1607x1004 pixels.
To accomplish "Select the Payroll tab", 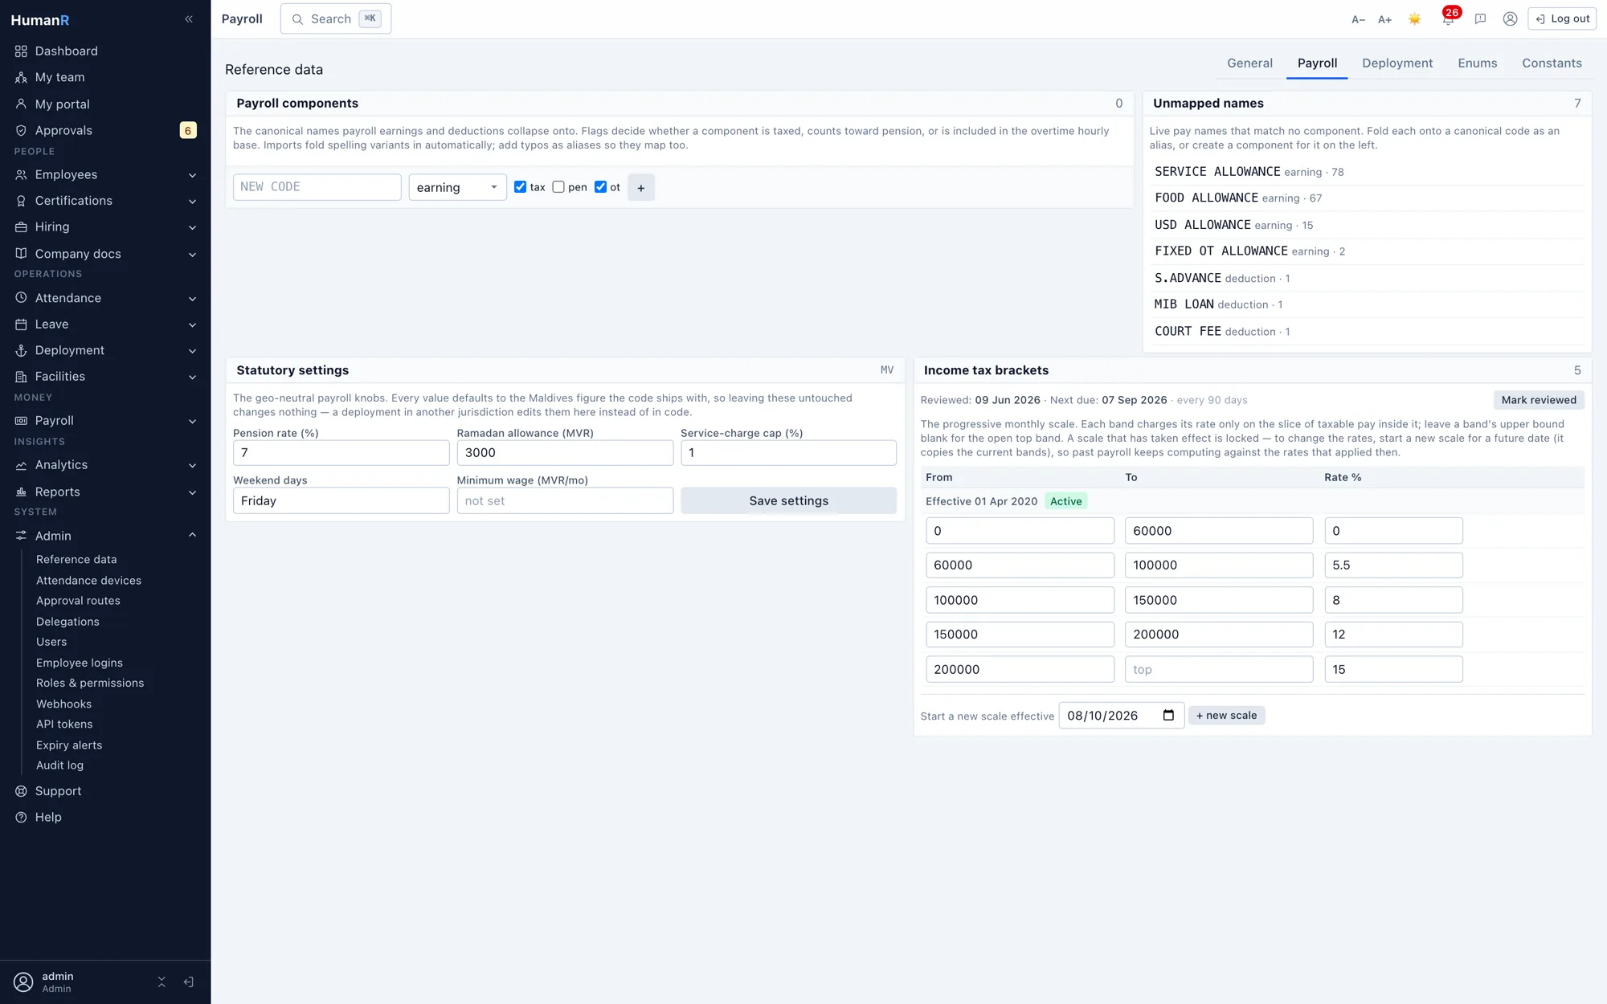I will click(1317, 63).
